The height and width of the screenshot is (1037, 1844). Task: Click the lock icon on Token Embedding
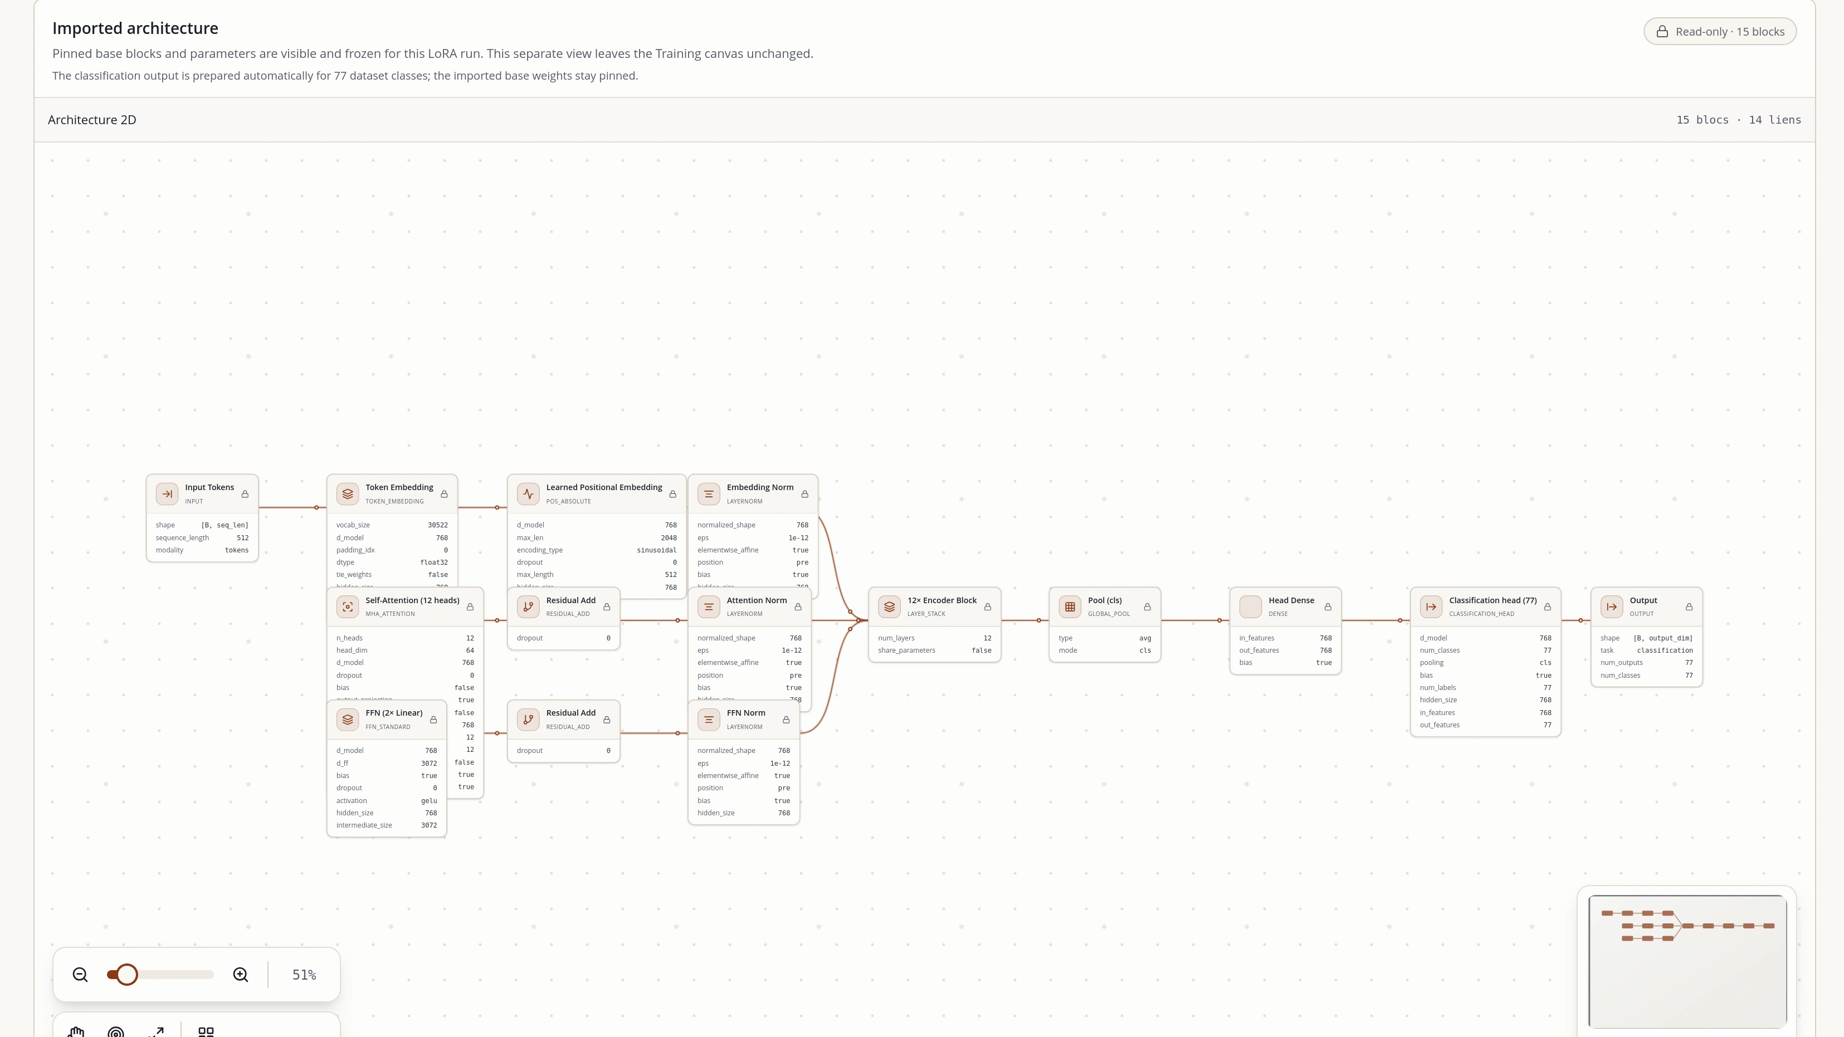click(444, 494)
